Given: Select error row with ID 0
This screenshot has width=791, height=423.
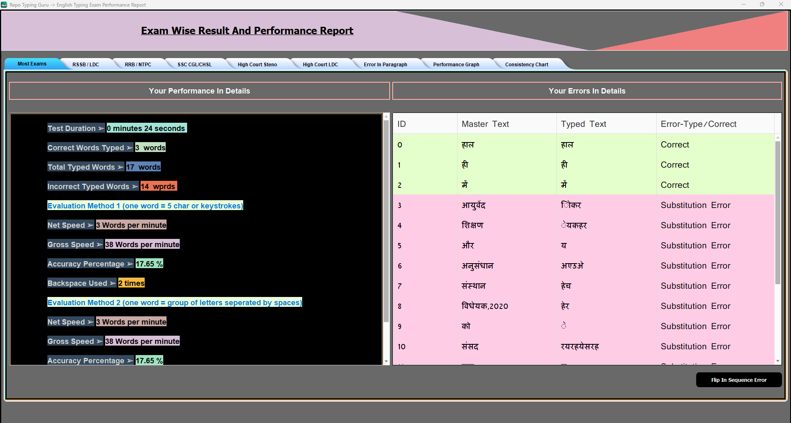Looking at the screenshot, I should 584,145.
